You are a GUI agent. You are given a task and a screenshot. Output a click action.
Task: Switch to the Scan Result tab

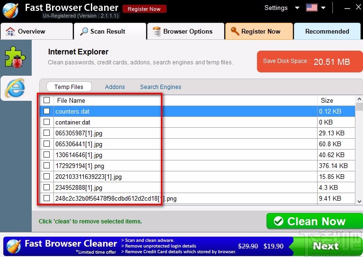[x=110, y=31]
